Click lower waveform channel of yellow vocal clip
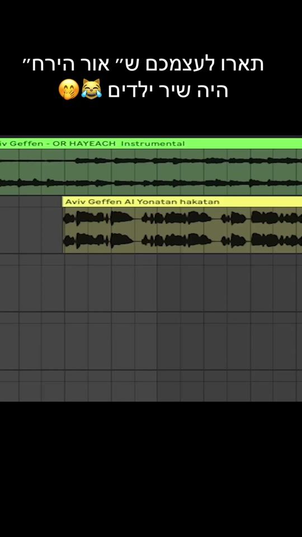302x537 pixels. pyautogui.click(x=182, y=241)
